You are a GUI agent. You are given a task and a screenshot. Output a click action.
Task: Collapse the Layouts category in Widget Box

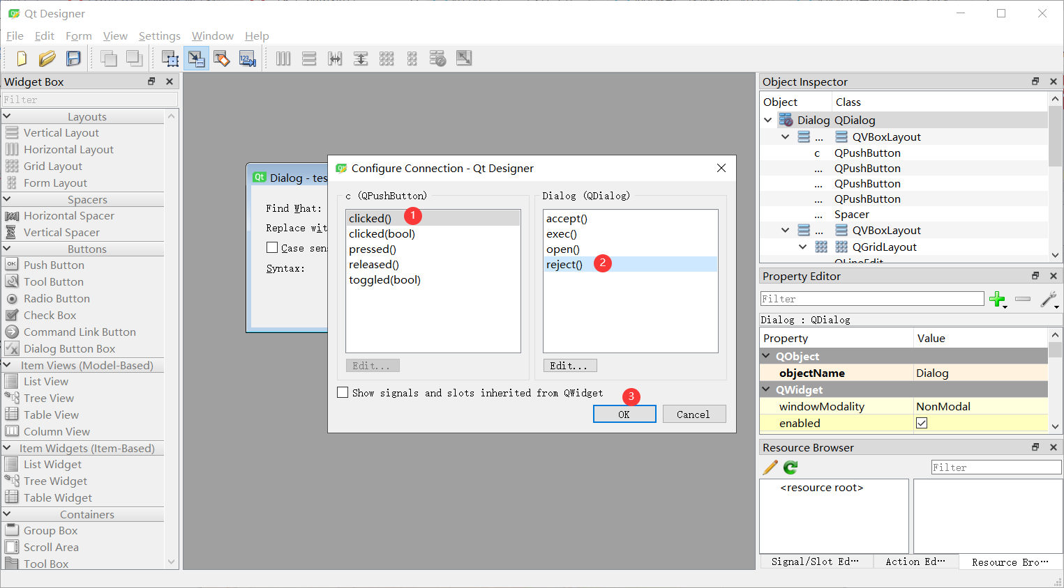tap(7, 116)
